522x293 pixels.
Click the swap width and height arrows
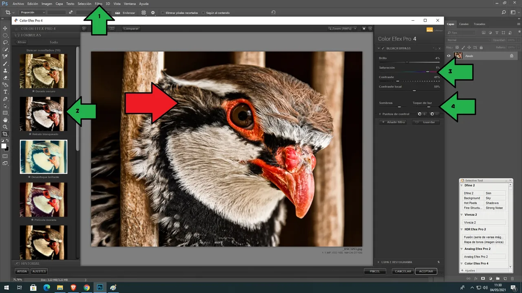(x=71, y=13)
